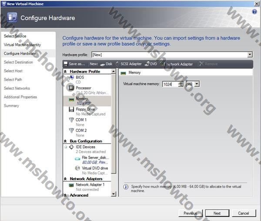Close the New Virtual Machine window
Screen dimensions: 261x221
(257, 3)
